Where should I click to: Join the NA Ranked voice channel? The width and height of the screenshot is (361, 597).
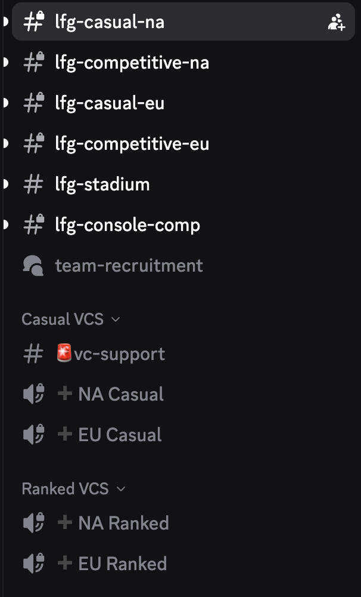(x=123, y=524)
